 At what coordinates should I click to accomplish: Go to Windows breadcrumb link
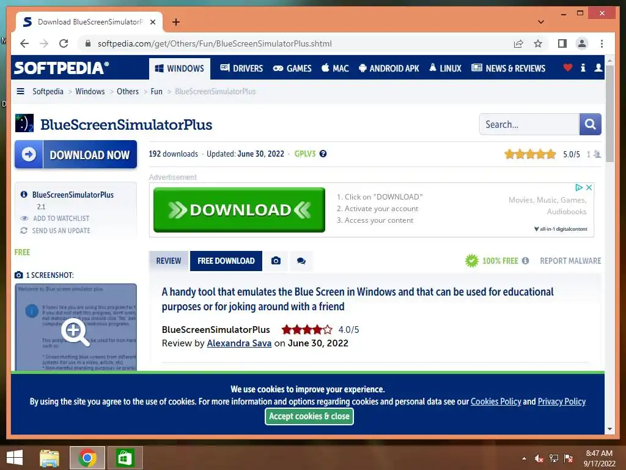click(90, 92)
